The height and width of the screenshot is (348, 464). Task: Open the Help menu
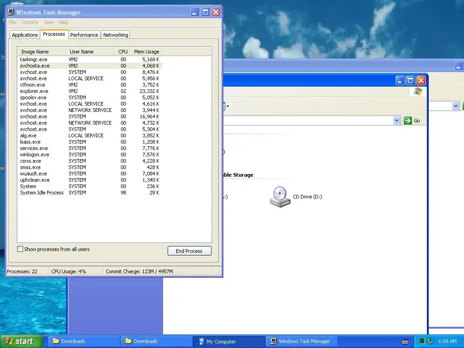[x=63, y=22]
